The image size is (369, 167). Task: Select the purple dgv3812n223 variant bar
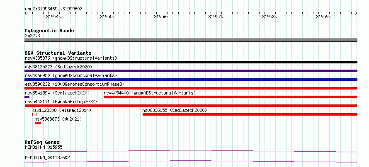pyautogui.click(x=191, y=71)
